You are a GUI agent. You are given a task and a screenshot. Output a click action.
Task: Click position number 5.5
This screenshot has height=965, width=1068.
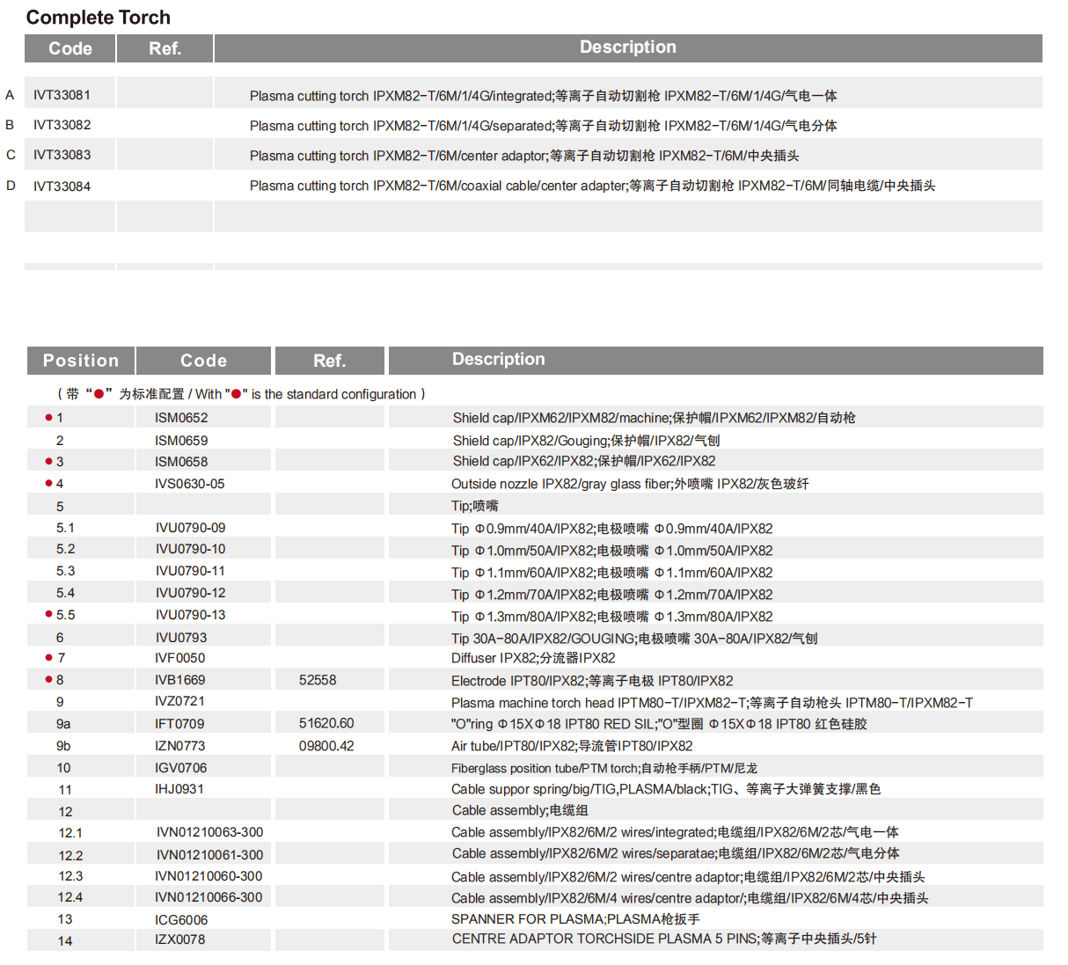pyautogui.click(x=66, y=615)
